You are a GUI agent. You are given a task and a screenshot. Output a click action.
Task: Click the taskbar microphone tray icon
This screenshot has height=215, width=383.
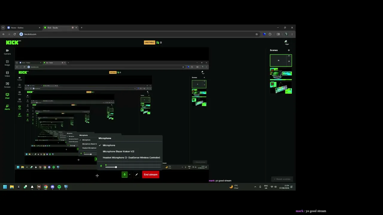pos(260,187)
